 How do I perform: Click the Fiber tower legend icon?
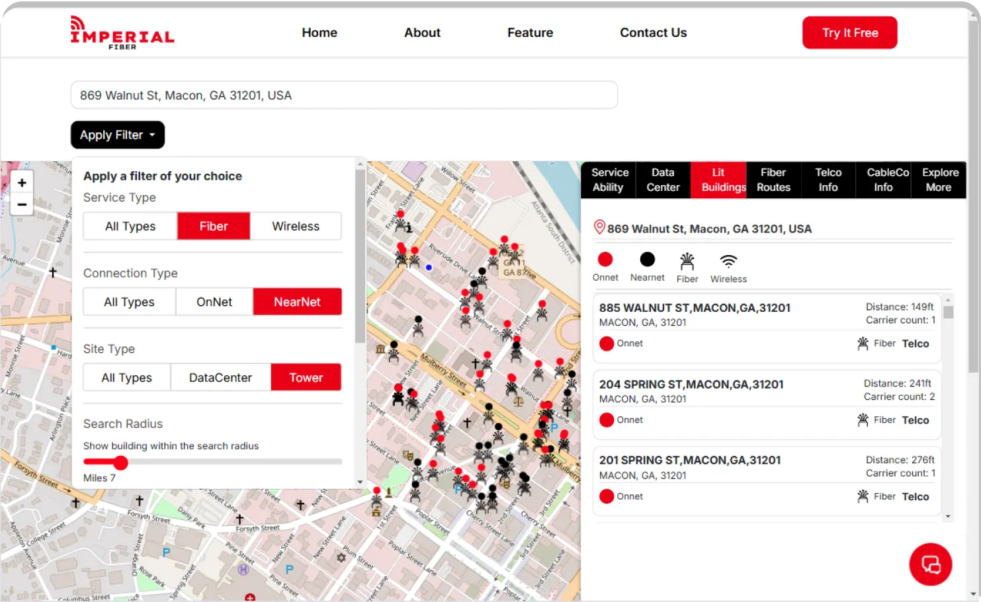pos(687,261)
